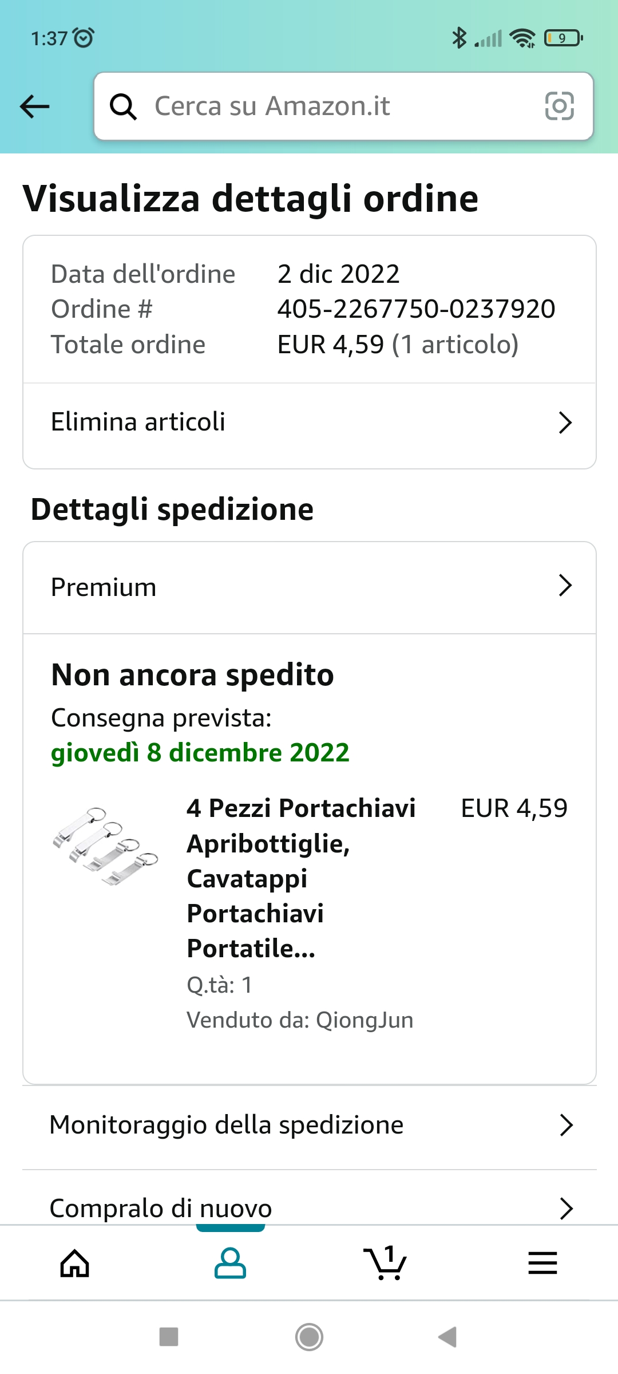Image resolution: width=618 pixels, height=1374 pixels.
Task: Open Compralo di nuovo chevron
Action: 566,1209
